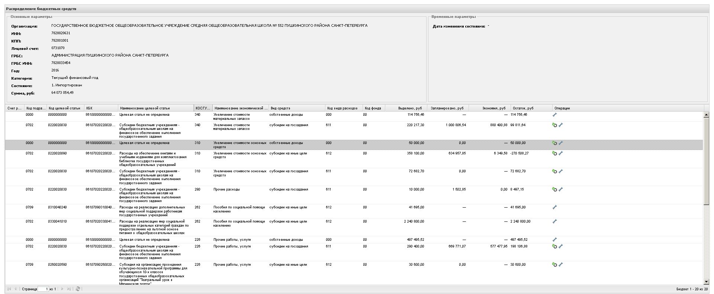Click scrollbar up arrow of the table

click(706, 115)
